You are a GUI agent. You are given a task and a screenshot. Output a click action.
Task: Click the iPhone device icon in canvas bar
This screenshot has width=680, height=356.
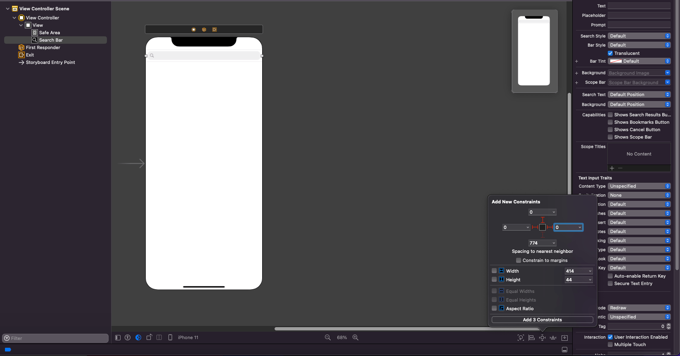click(x=170, y=337)
